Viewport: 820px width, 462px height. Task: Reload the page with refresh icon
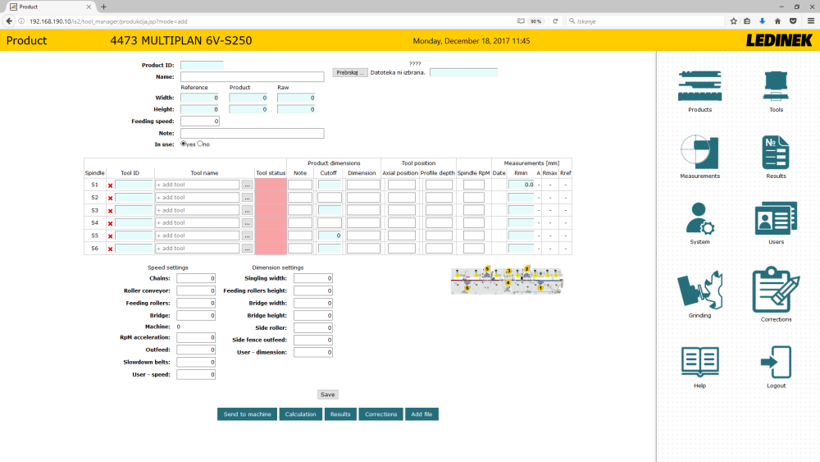click(x=555, y=21)
